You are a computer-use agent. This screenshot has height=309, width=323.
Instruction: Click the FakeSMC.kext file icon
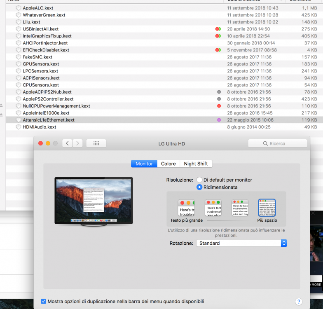[19, 57]
